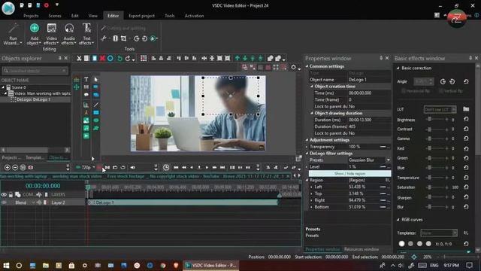The width and height of the screenshot is (481, 271).
Task: Collapse the Object creation time group
Action: tap(312, 87)
